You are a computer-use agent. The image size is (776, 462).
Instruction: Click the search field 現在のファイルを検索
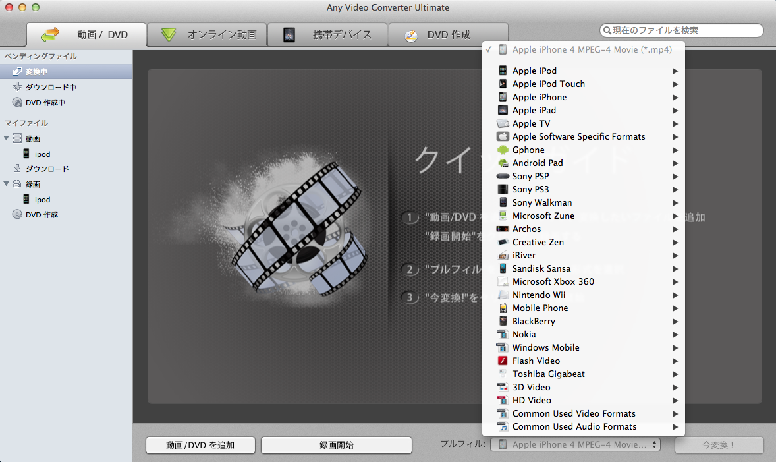pos(682,30)
